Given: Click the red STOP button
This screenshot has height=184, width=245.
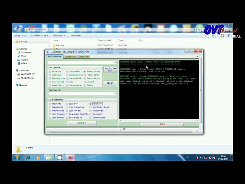Looking at the screenshot, I should pos(162,124).
